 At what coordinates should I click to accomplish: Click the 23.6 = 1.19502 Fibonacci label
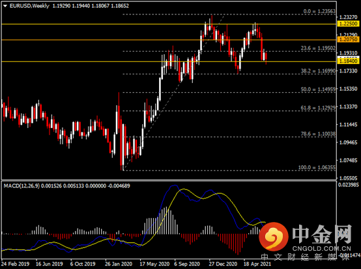318,48
